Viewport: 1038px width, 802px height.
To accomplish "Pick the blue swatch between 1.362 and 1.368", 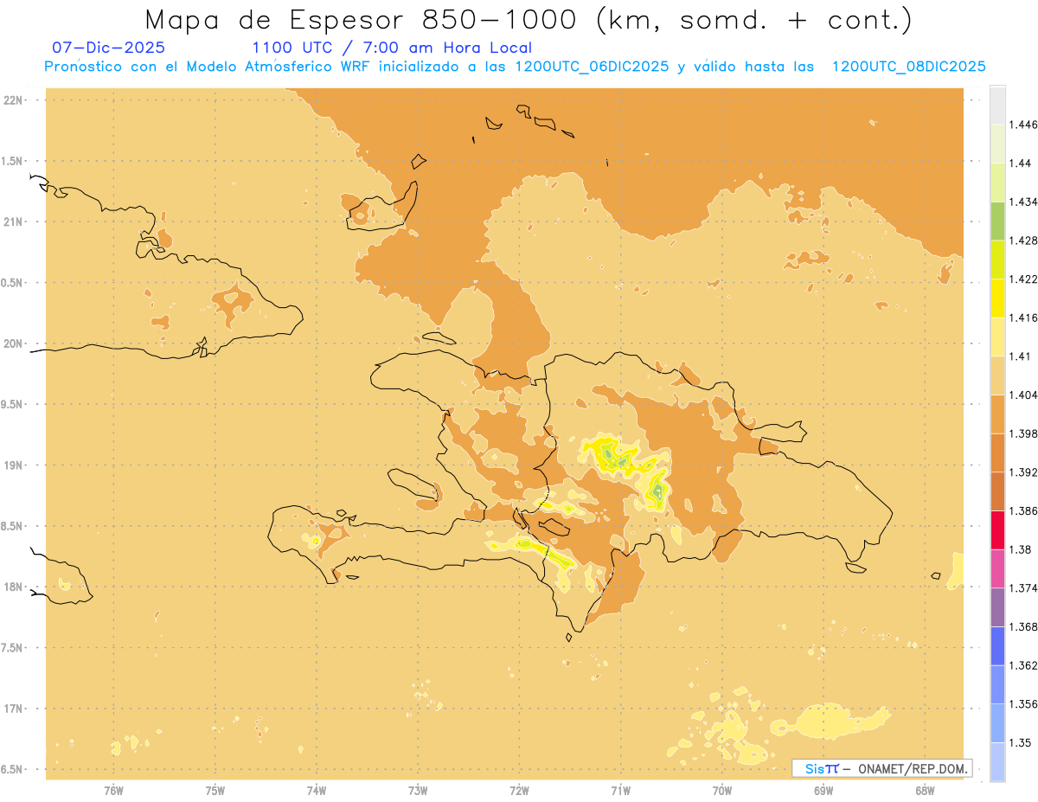I will (997, 646).
